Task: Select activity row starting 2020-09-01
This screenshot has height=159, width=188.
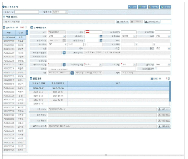Action: (99, 88)
